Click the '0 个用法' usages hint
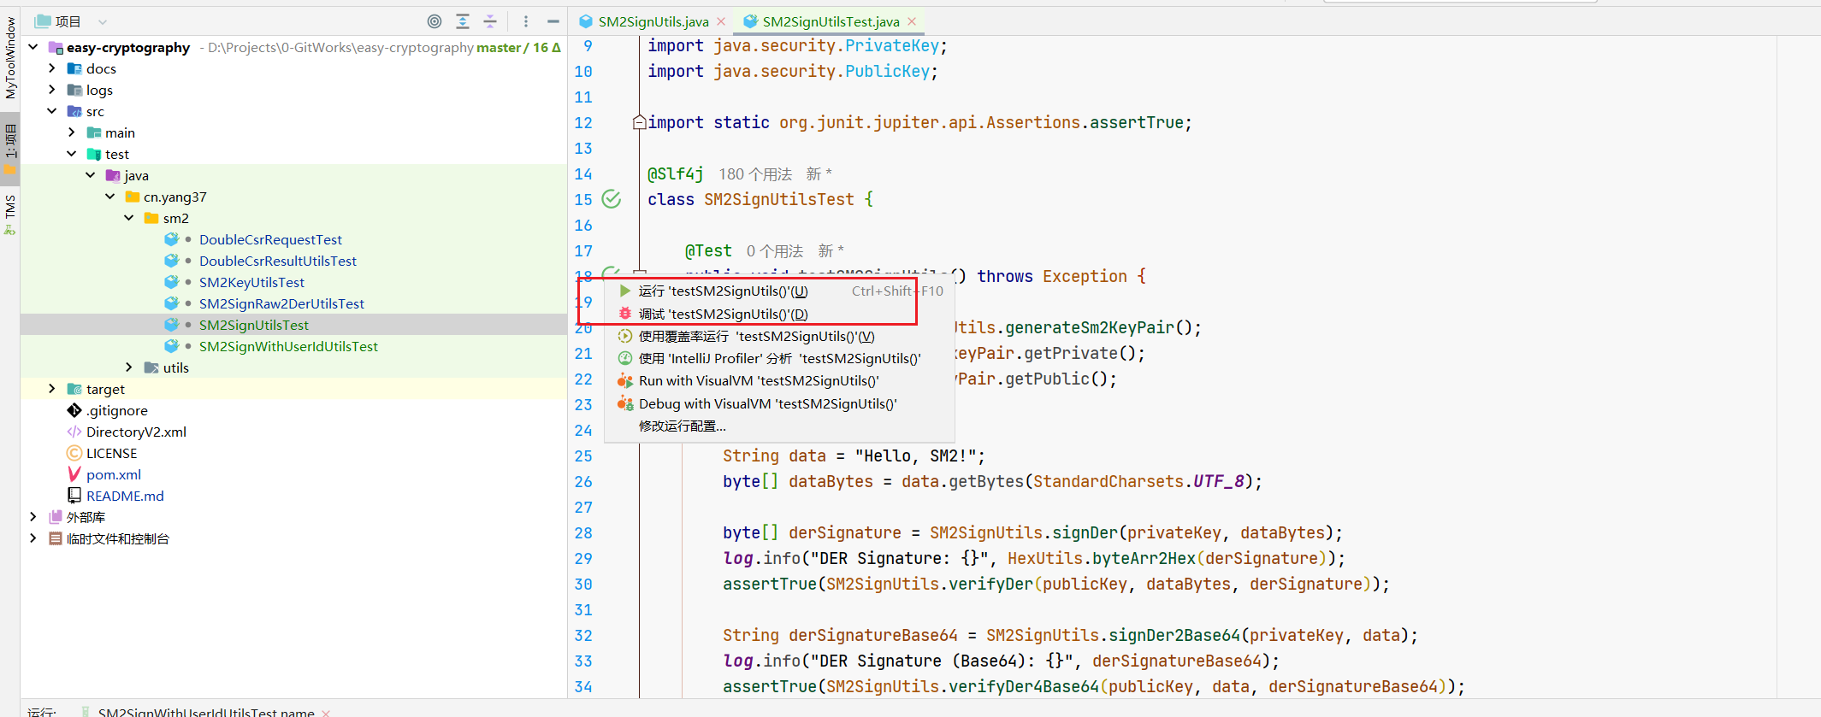Viewport: 1821px width, 717px height. [x=775, y=251]
